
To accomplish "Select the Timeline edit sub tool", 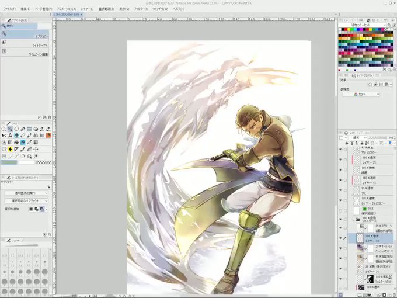I will point(25,53).
